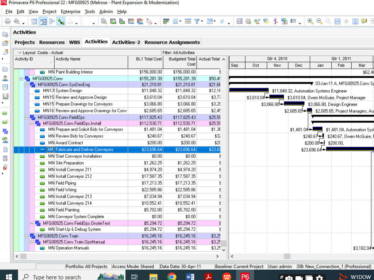Click the Activity Details magnifier icon
The image size is (374, 280).
(104, 21)
